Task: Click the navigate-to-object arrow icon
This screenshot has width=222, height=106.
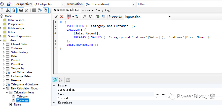Action: pos(77,17)
